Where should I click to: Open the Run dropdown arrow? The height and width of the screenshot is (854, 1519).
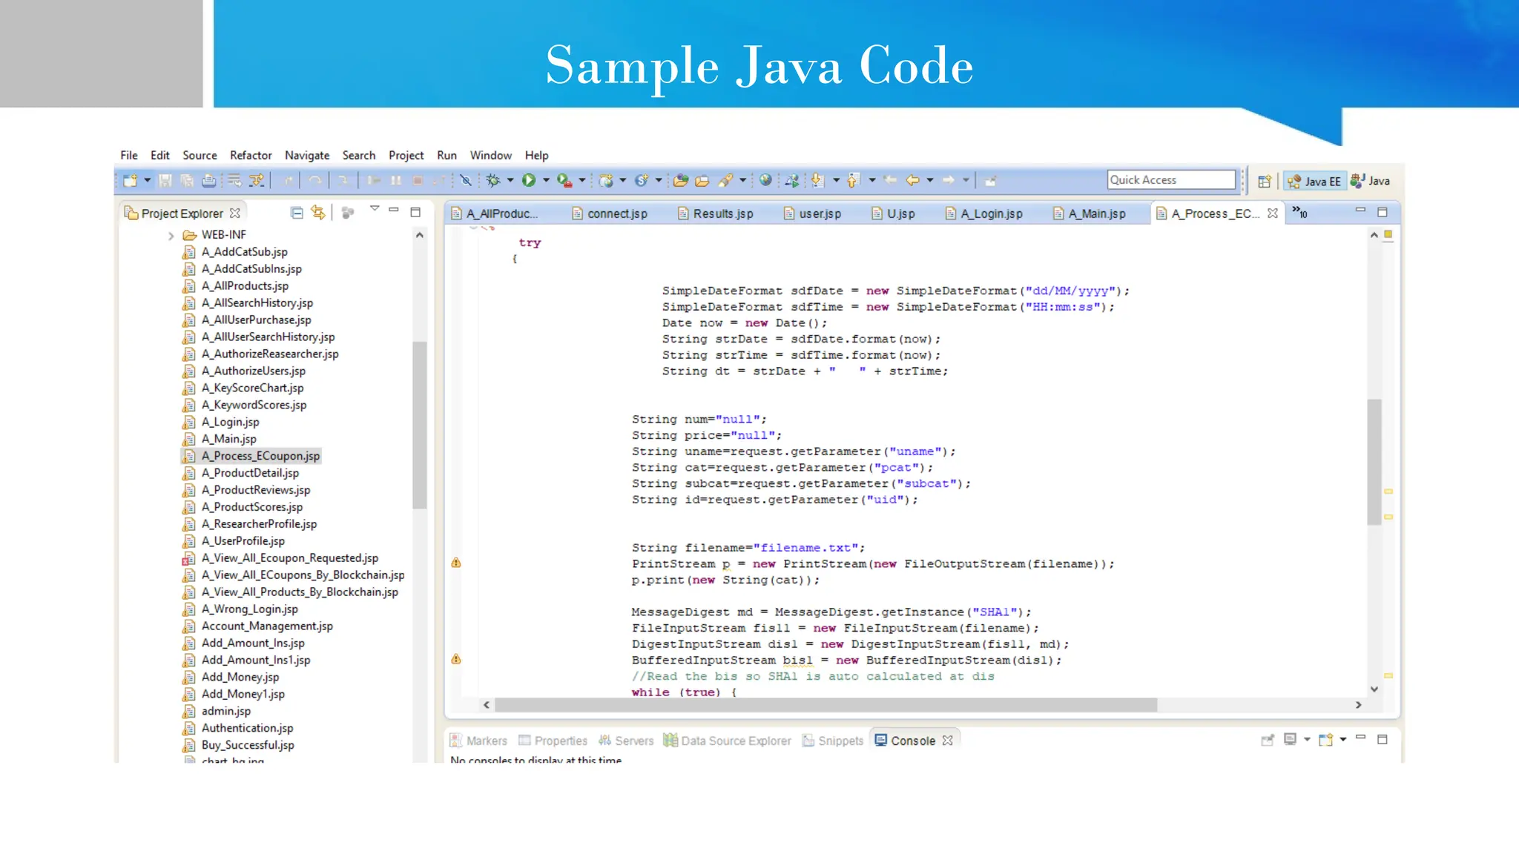click(546, 180)
